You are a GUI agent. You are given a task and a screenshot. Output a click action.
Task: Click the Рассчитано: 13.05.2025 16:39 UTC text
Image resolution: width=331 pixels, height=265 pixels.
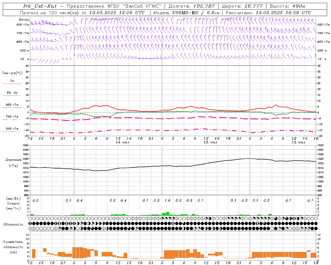[269, 13]
